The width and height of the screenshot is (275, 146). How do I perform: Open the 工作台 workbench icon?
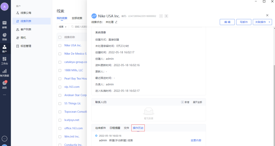click(x=5, y=60)
